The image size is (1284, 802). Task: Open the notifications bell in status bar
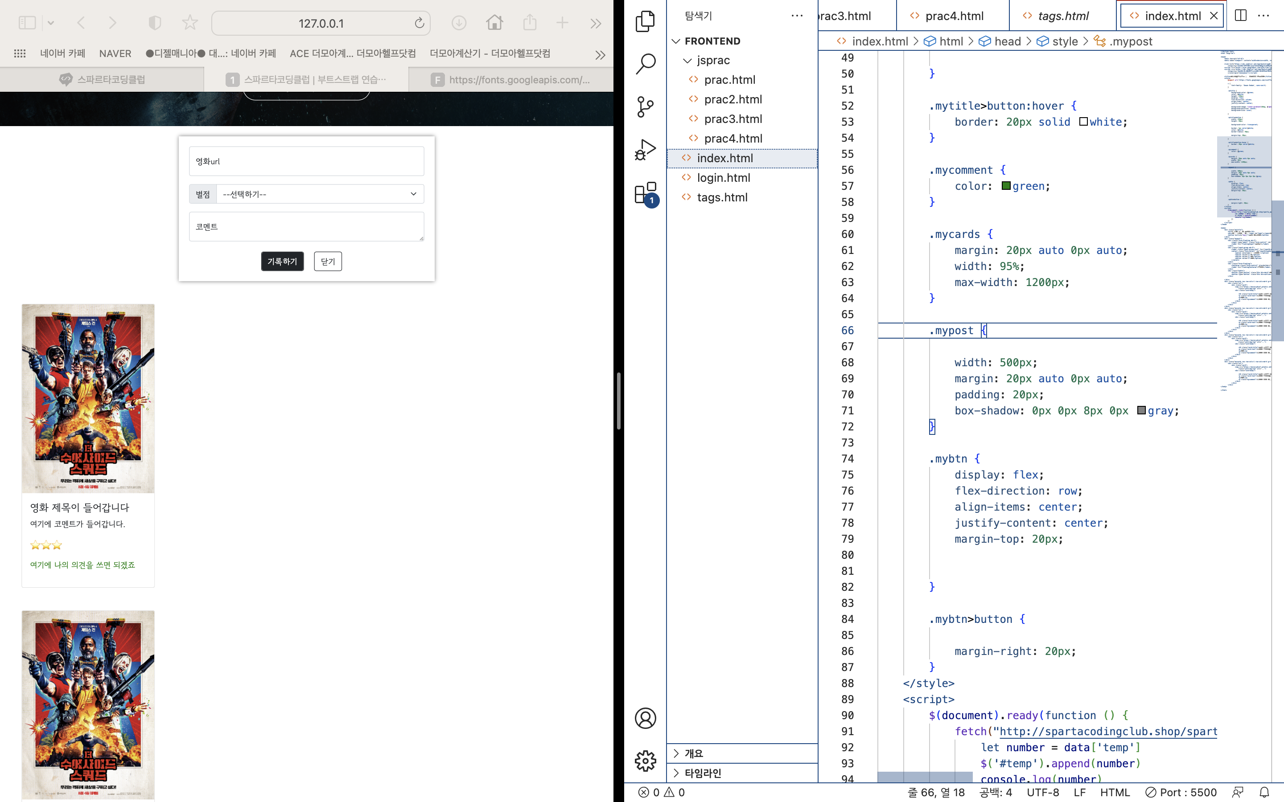[1264, 792]
